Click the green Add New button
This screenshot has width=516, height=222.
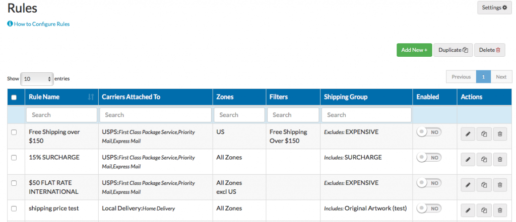414,50
